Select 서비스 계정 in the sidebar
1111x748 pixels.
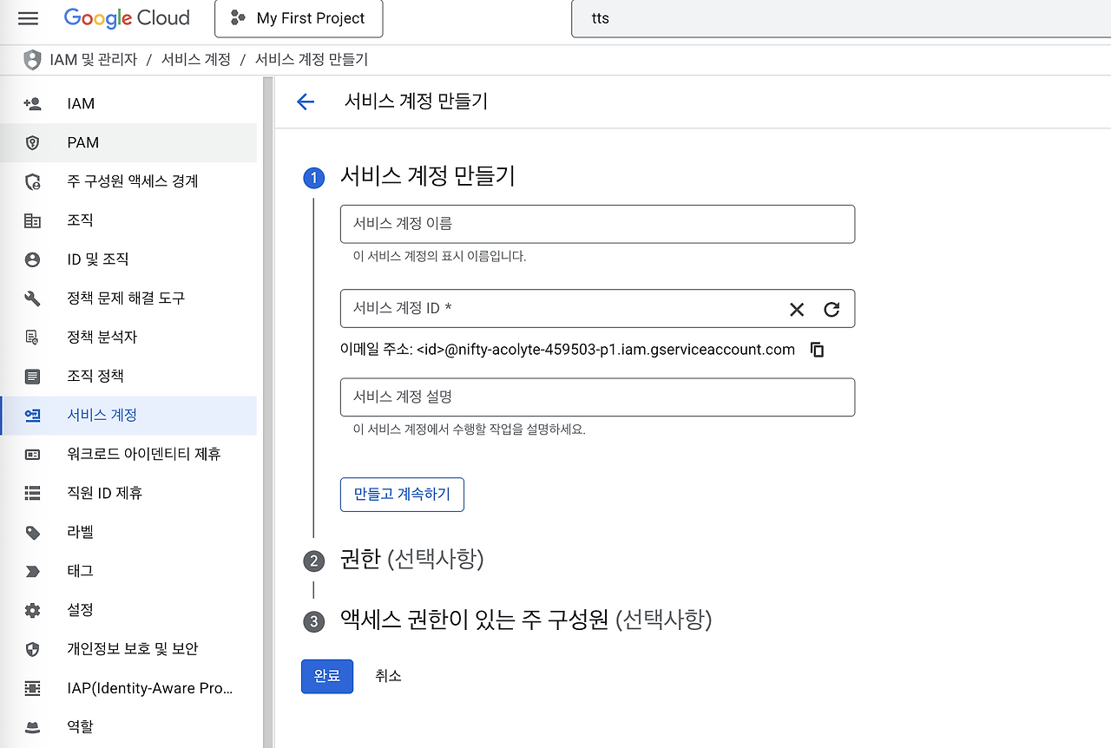pyautogui.click(x=128, y=416)
